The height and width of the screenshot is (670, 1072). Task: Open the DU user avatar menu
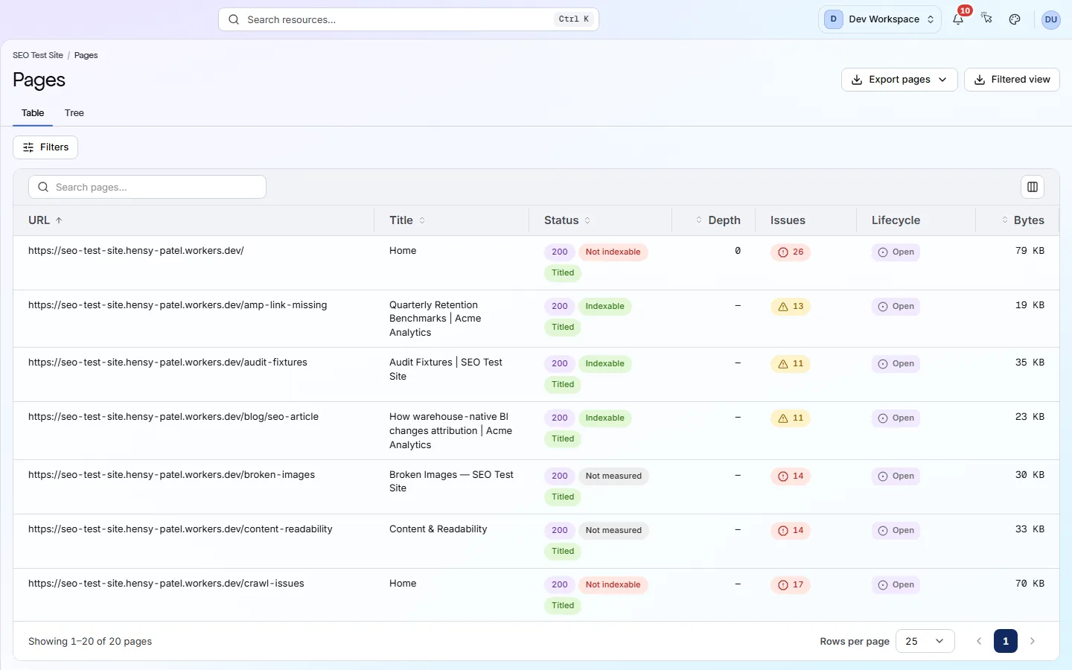(x=1050, y=19)
